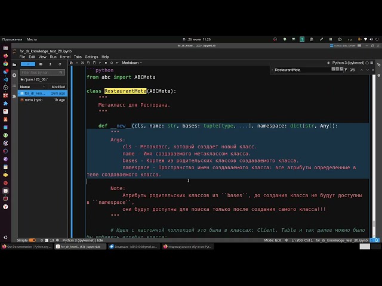382x286 pixels.
Task: Open the File menu
Action: (22, 57)
